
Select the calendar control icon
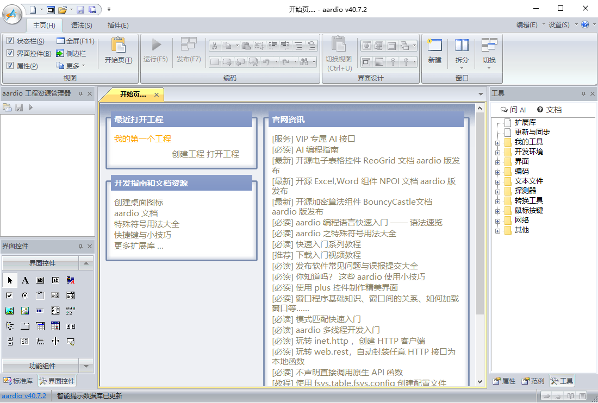click(55, 326)
